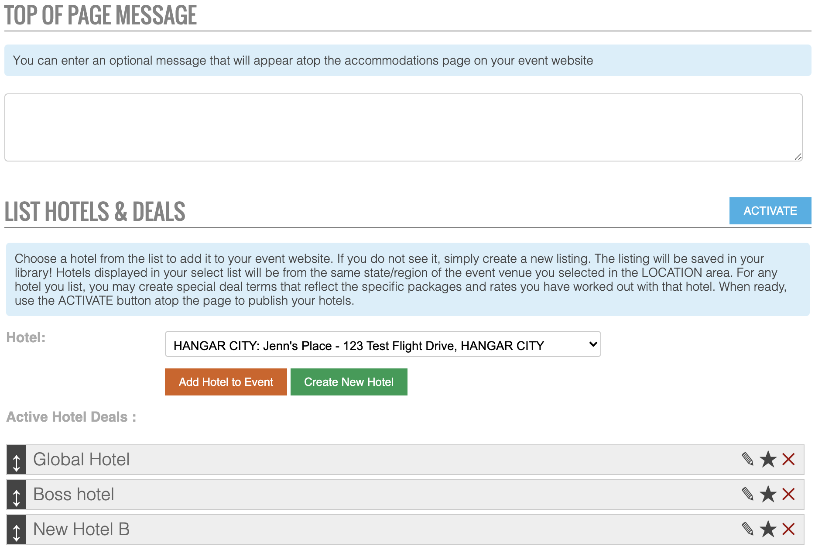Click the ACTIVATE button

770,211
